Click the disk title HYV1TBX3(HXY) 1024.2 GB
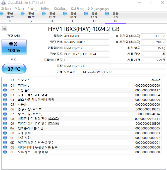The height and width of the screenshot is (170, 167). point(84,29)
